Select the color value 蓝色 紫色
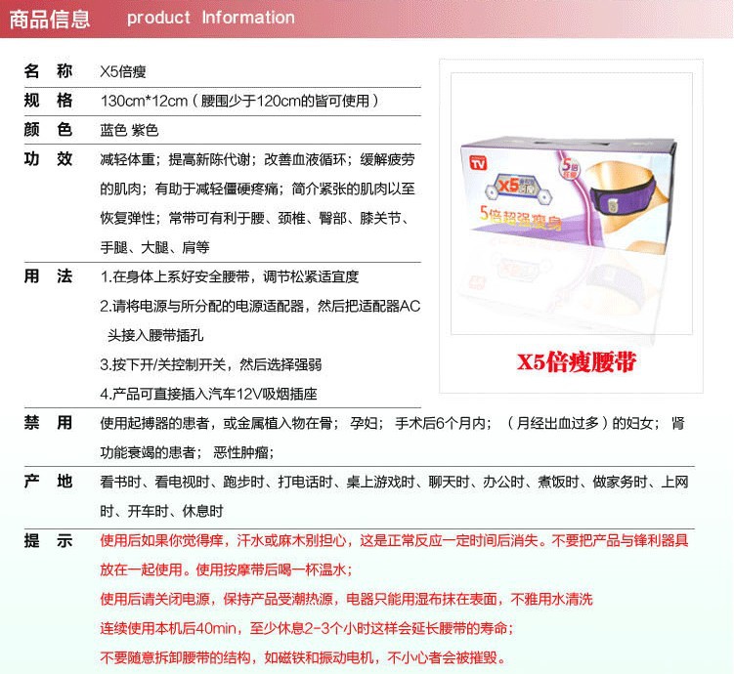This screenshot has height=674, width=734. point(129,130)
